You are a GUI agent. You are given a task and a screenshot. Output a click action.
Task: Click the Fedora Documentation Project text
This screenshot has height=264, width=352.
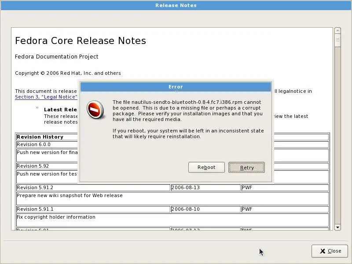point(57,57)
